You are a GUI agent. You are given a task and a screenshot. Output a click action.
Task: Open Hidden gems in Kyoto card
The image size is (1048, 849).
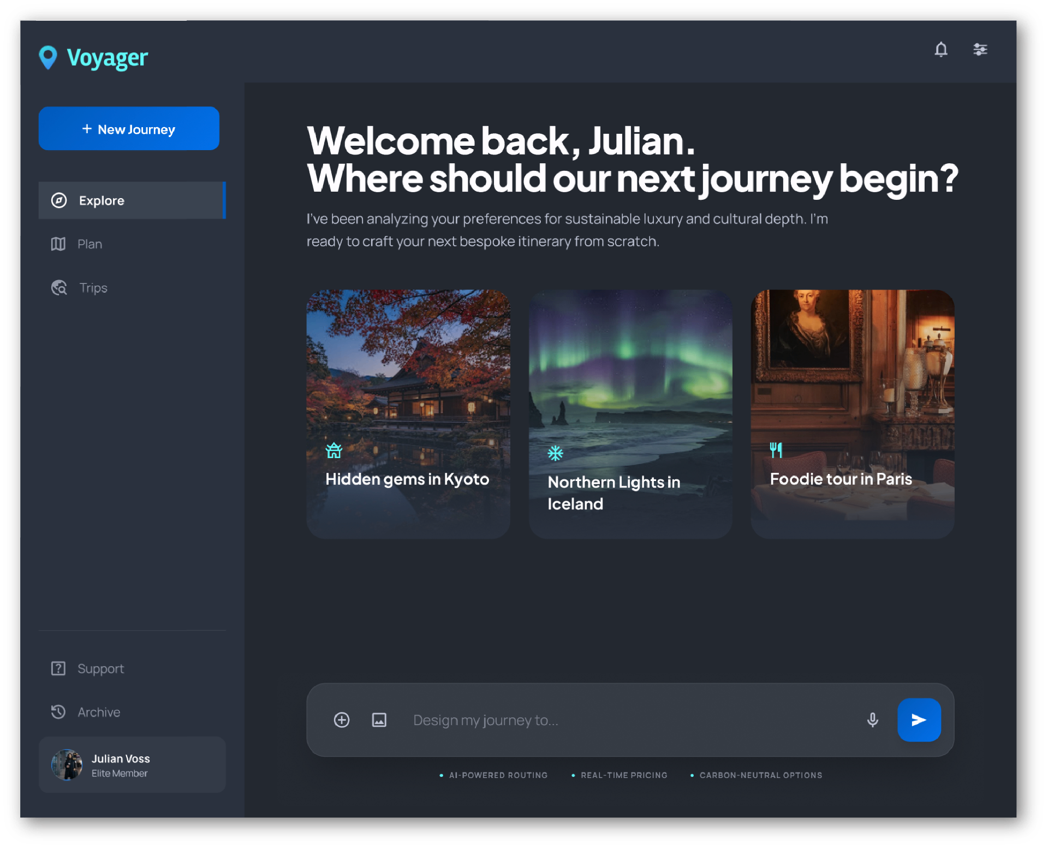pos(408,414)
